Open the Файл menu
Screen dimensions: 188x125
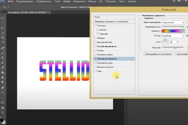pos(11,1)
